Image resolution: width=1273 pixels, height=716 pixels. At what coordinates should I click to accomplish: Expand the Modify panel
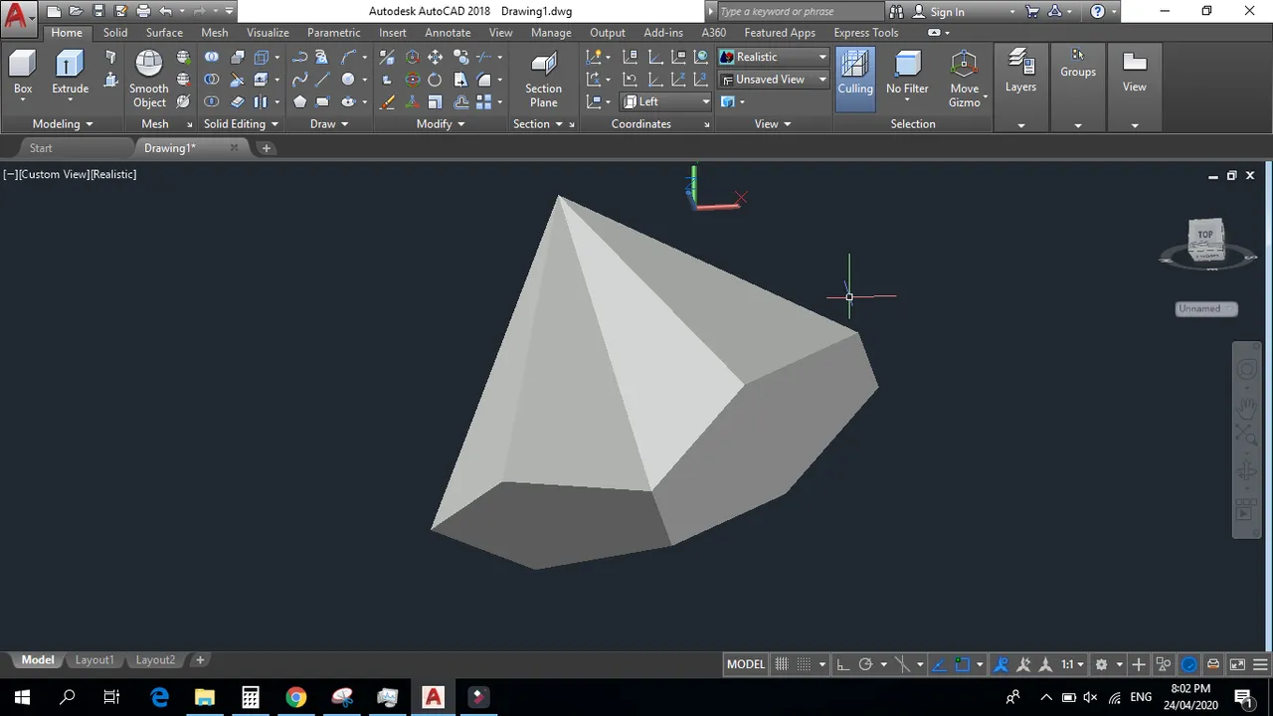point(441,123)
